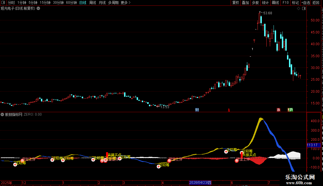Screen dimensions: 323x186
Task: Click the 多 icon after the 6 month mark
Action: pyautogui.click(x=237, y=161)
